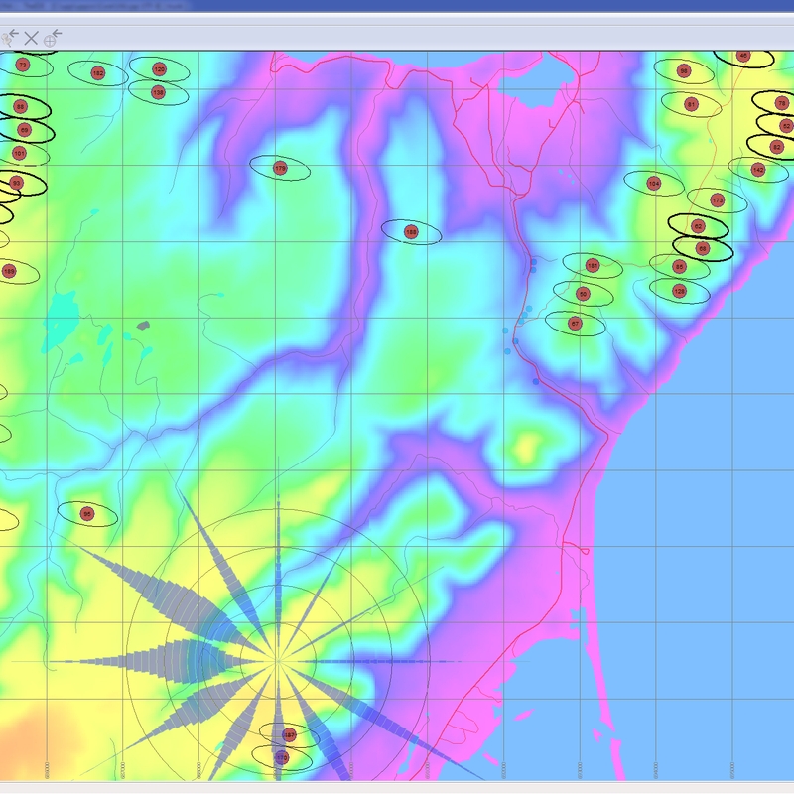Click the pin-with-arrow toolbar icon
The width and height of the screenshot is (794, 794).
coord(10,38)
